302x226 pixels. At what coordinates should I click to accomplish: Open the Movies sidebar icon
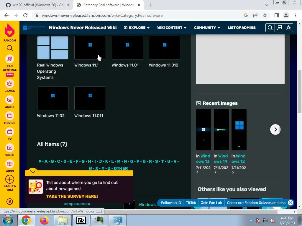[x=10, y=116]
